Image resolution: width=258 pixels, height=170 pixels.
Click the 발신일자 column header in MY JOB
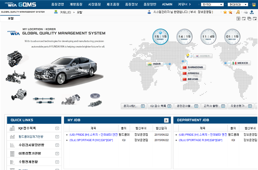pyautogui.click(x=161, y=128)
